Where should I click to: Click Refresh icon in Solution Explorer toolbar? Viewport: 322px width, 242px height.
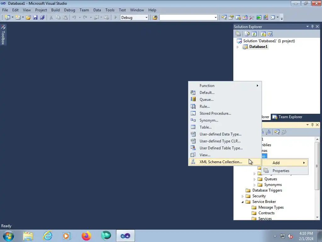(x=254, y=34)
